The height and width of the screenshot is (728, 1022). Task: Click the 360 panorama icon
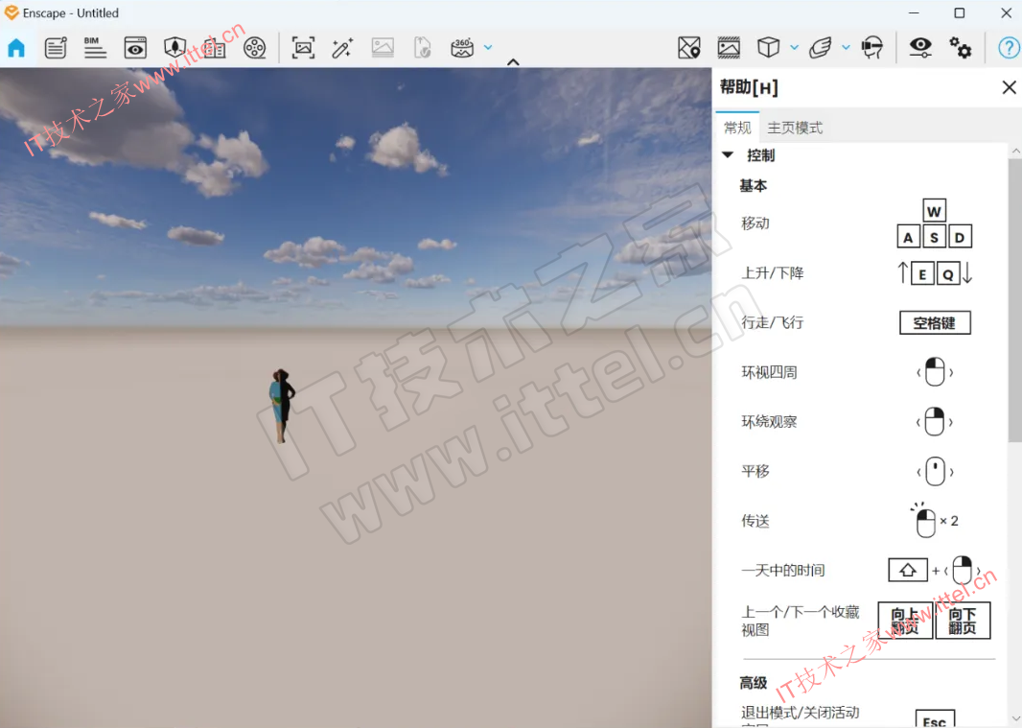pyautogui.click(x=462, y=48)
